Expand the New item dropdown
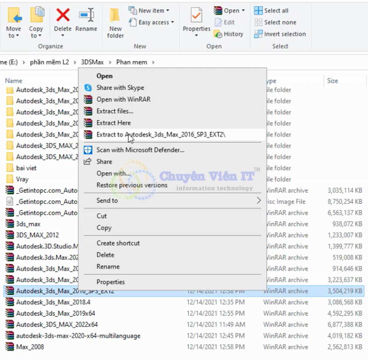368x360 pixels. click(168, 11)
